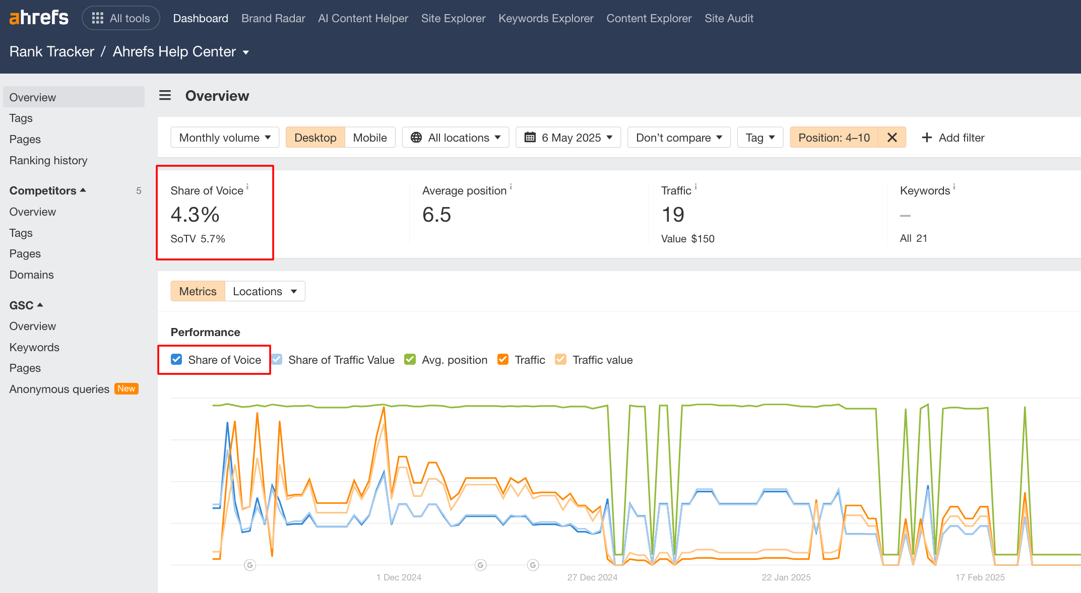
Task: Uncheck the Share of Voice checkbox
Action: click(176, 359)
